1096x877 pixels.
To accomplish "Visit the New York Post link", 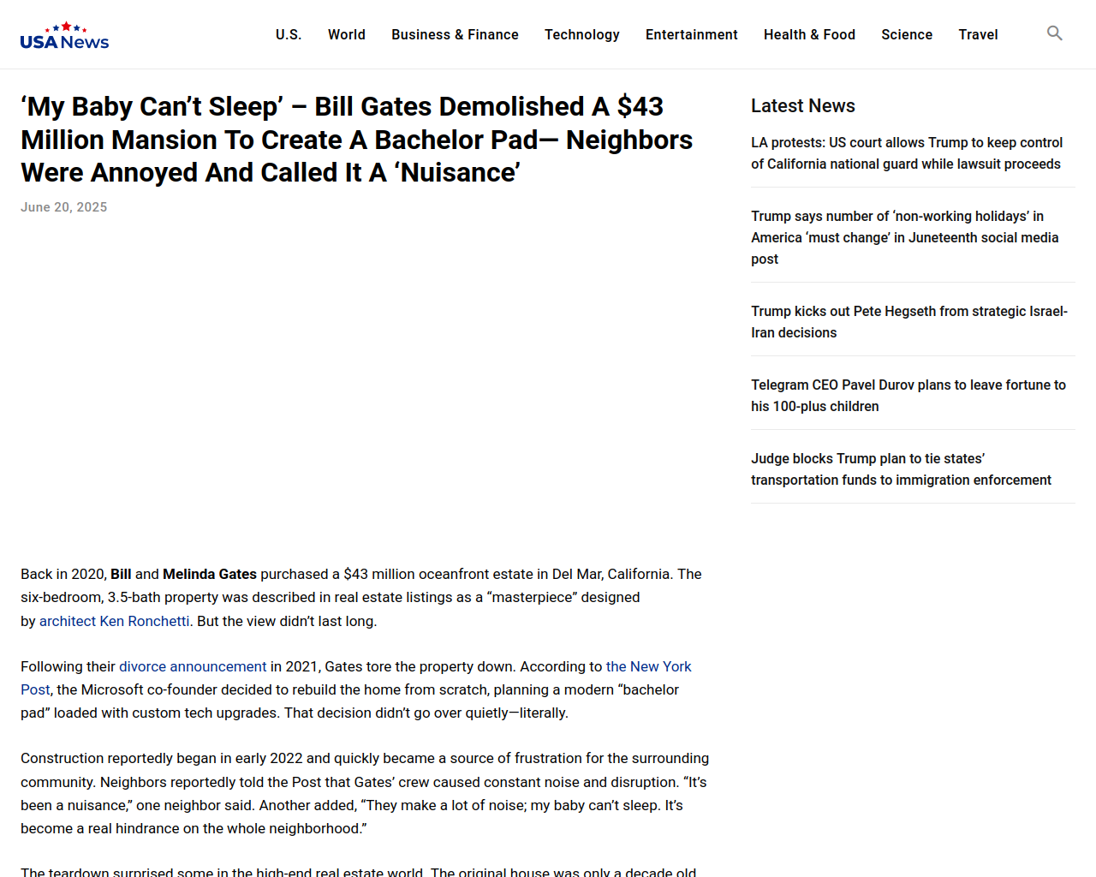I will pos(648,666).
